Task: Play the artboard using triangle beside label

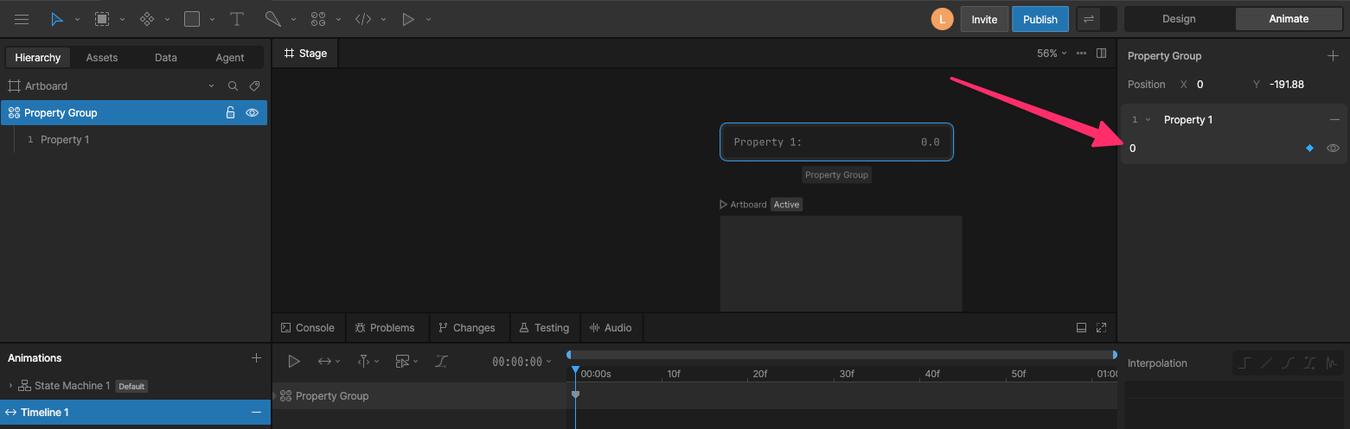Action: pyautogui.click(x=724, y=205)
